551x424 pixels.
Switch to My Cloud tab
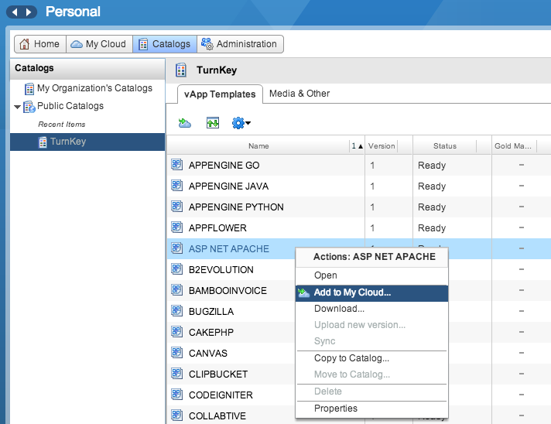[x=99, y=44]
